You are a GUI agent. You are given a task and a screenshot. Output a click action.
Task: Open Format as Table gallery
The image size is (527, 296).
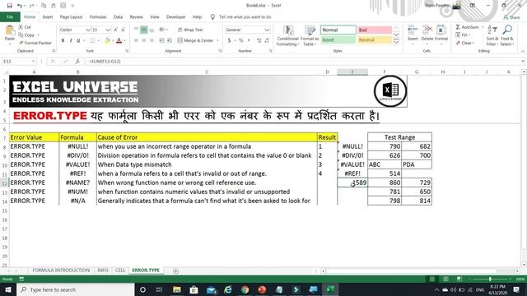pyautogui.click(x=310, y=35)
